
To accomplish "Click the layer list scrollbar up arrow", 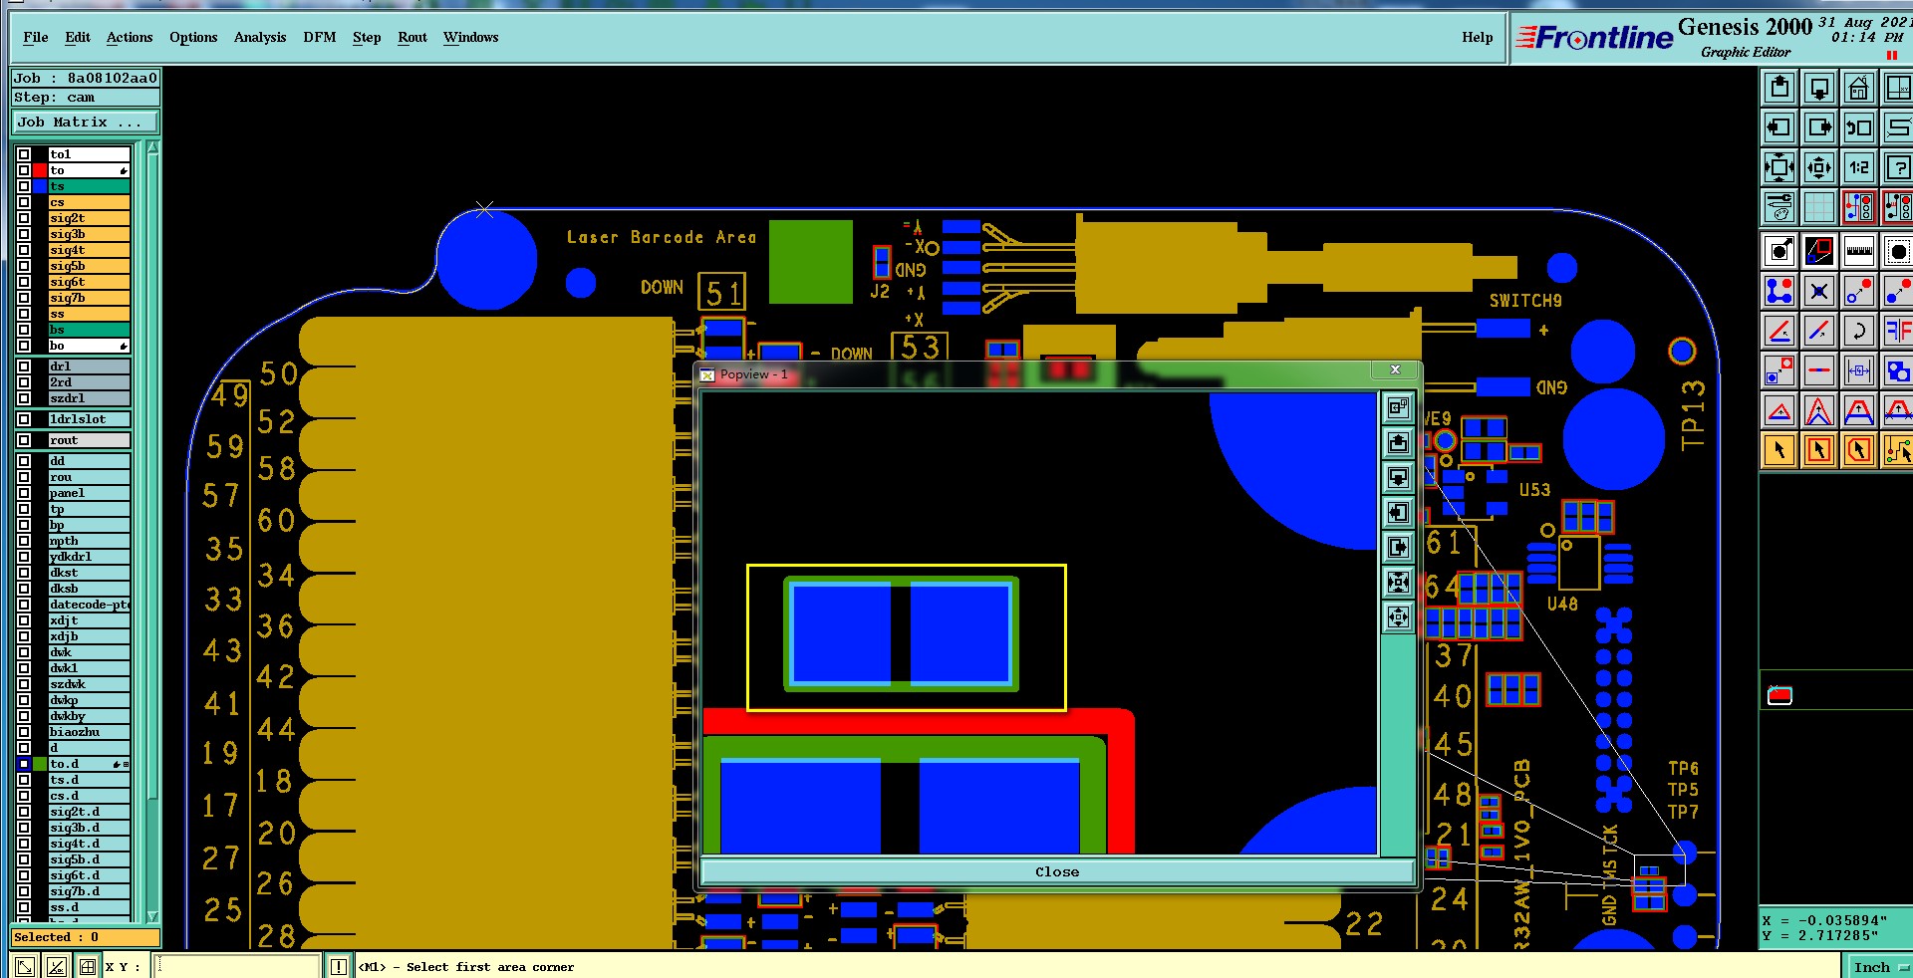I will click(x=152, y=147).
